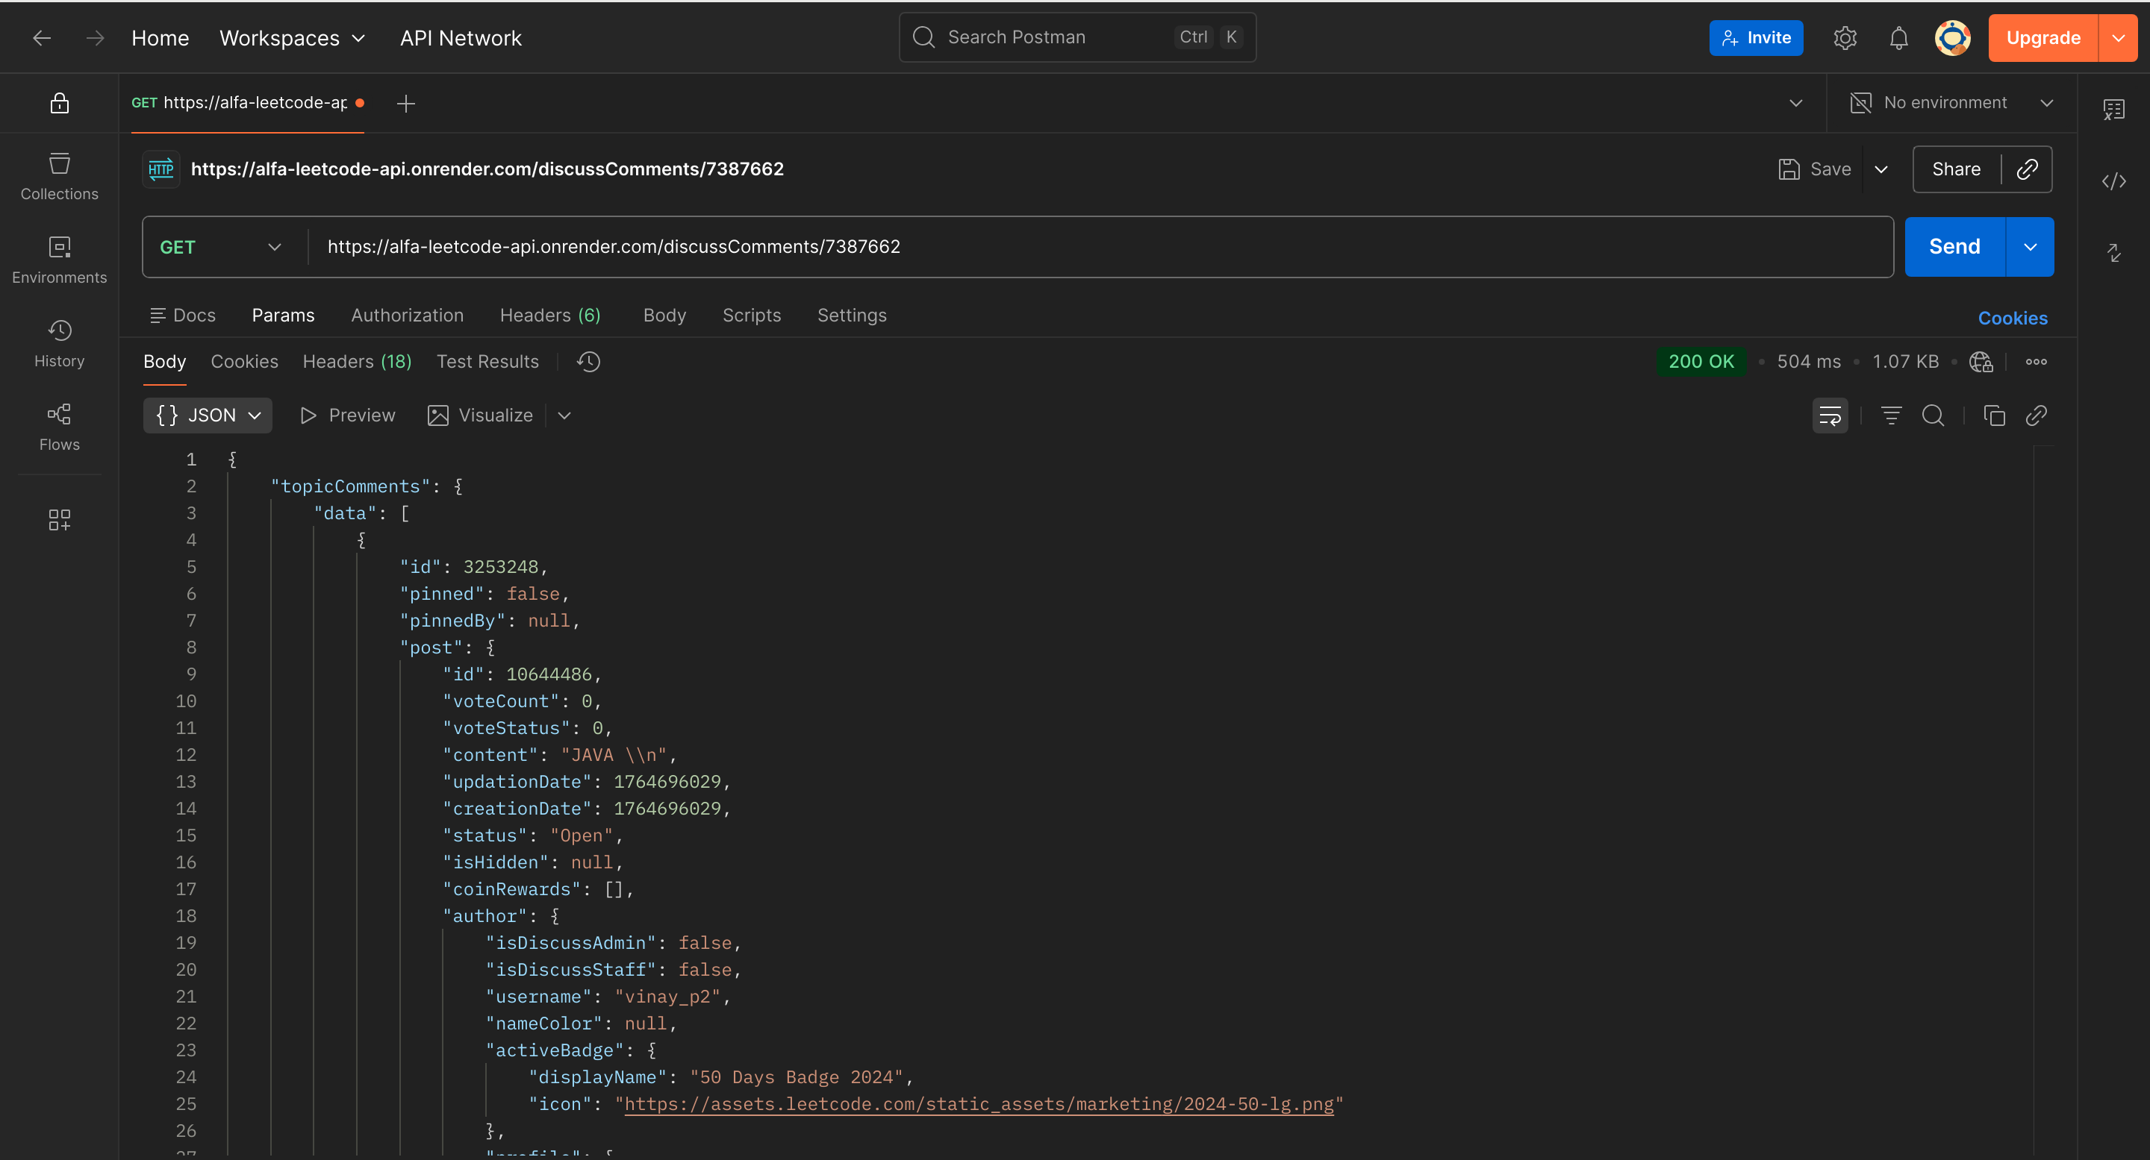Open the Collections sidebar panel
The height and width of the screenshot is (1160, 2150).
point(59,176)
